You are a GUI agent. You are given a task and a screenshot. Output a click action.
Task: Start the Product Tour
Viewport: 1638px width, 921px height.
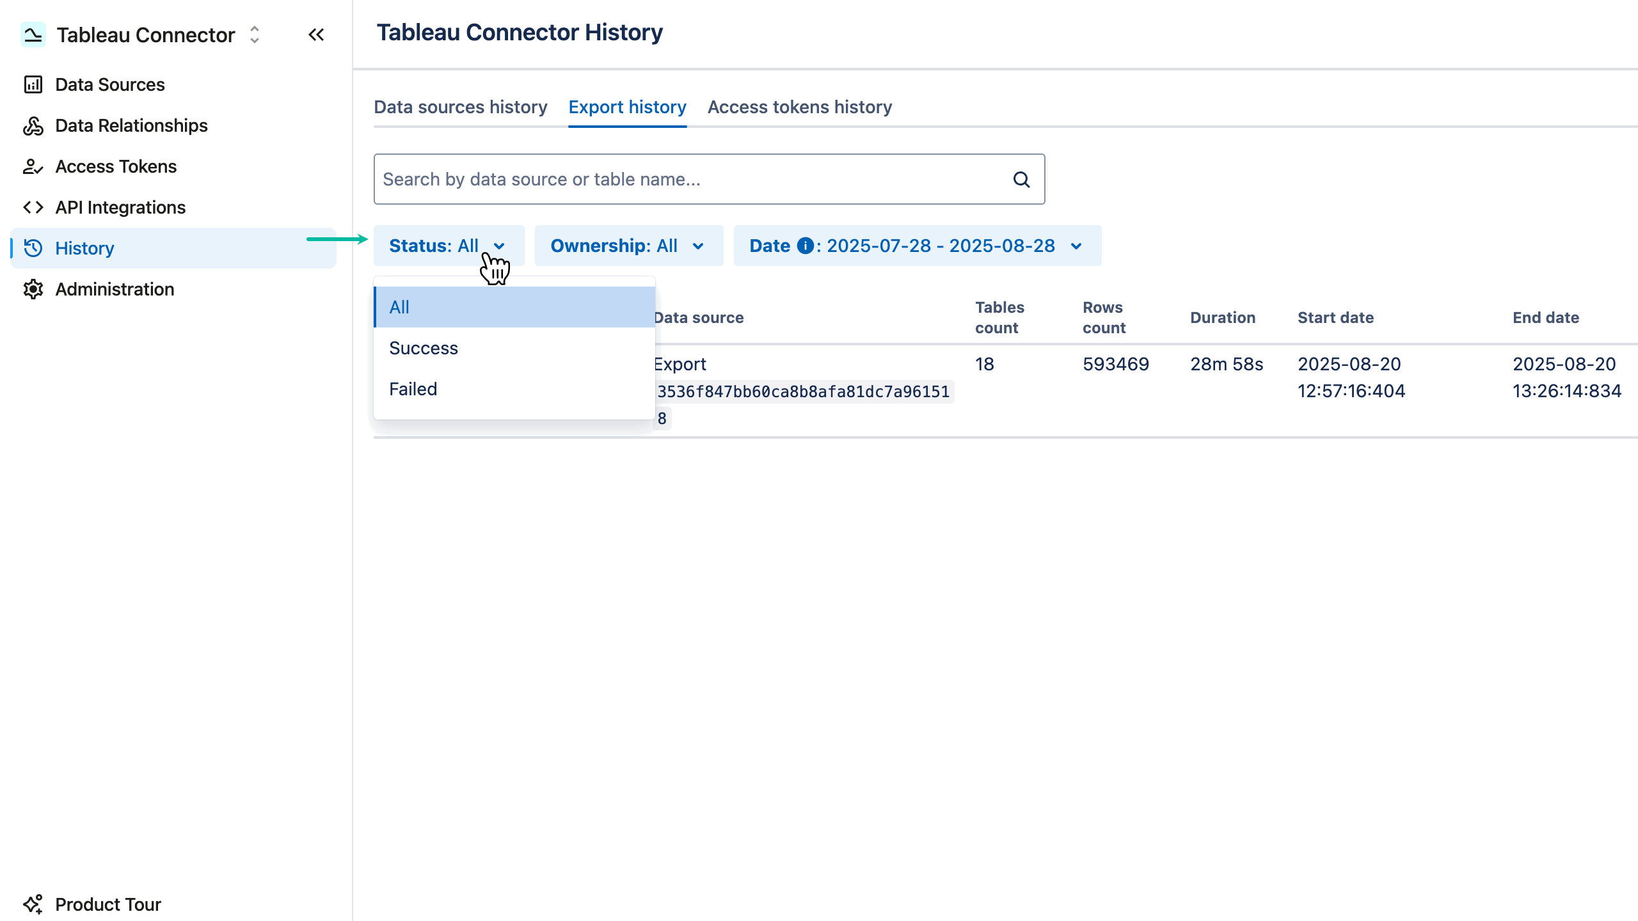click(107, 904)
